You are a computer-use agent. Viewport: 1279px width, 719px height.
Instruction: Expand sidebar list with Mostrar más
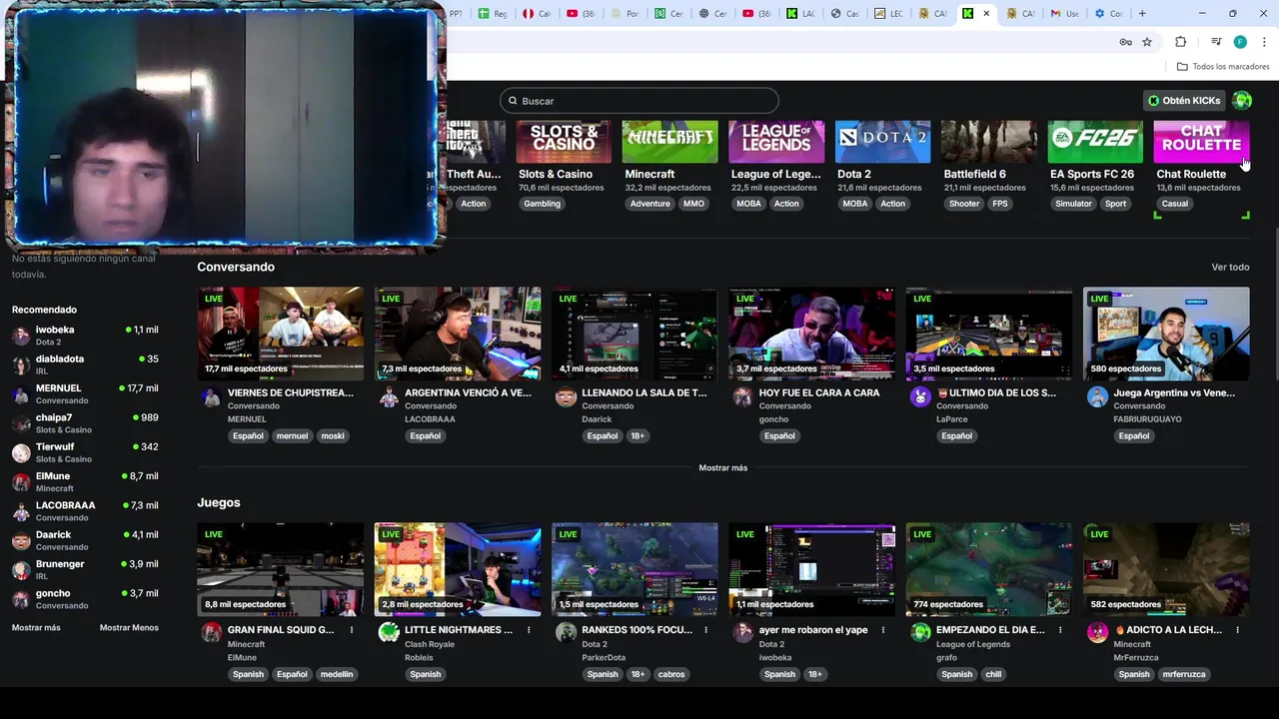click(x=36, y=628)
